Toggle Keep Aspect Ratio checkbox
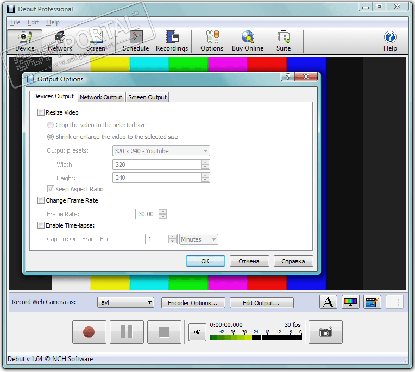Viewport: 415px width, 372px height. point(51,189)
